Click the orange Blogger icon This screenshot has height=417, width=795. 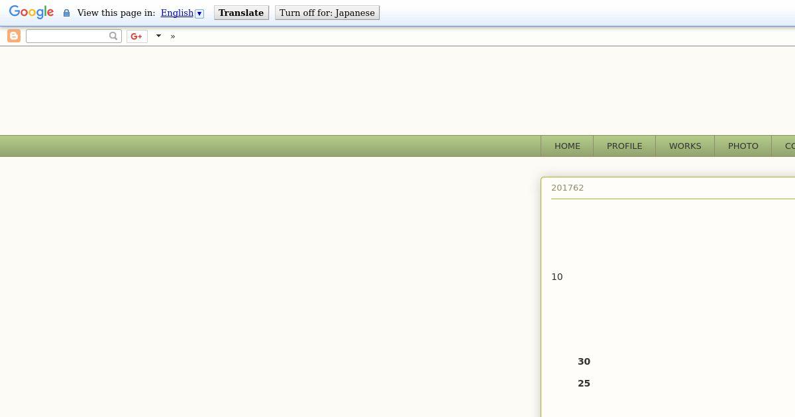14,36
